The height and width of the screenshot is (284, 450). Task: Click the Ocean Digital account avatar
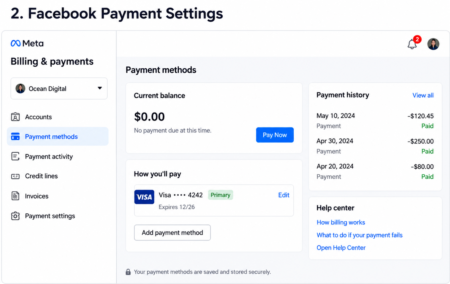[20, 89]
